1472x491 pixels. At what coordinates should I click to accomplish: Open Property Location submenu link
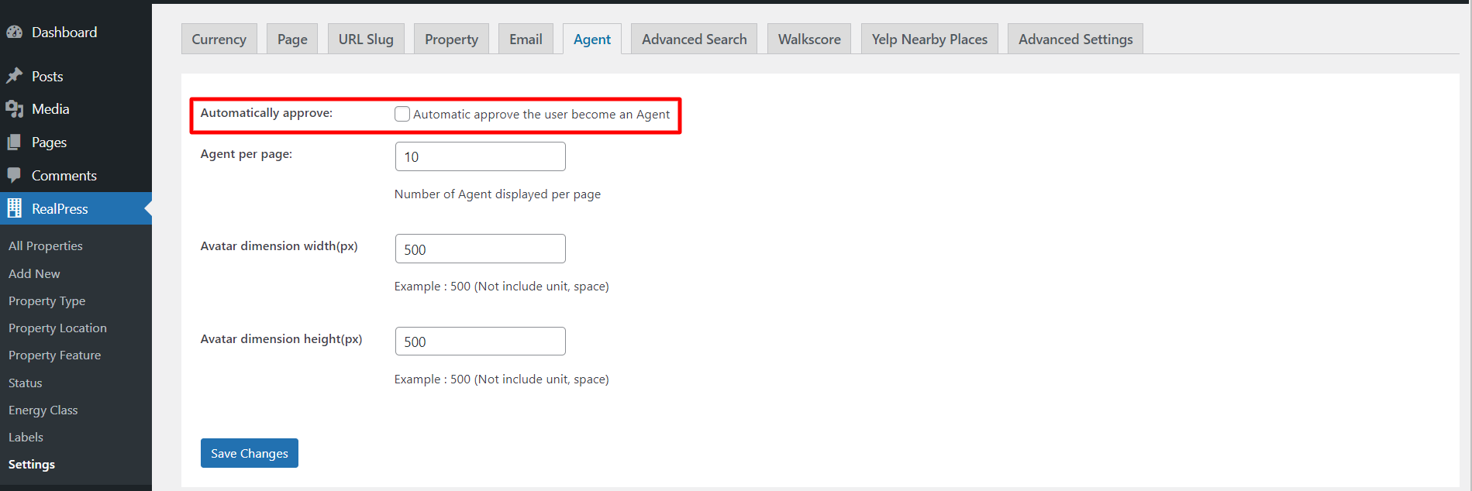57,328
